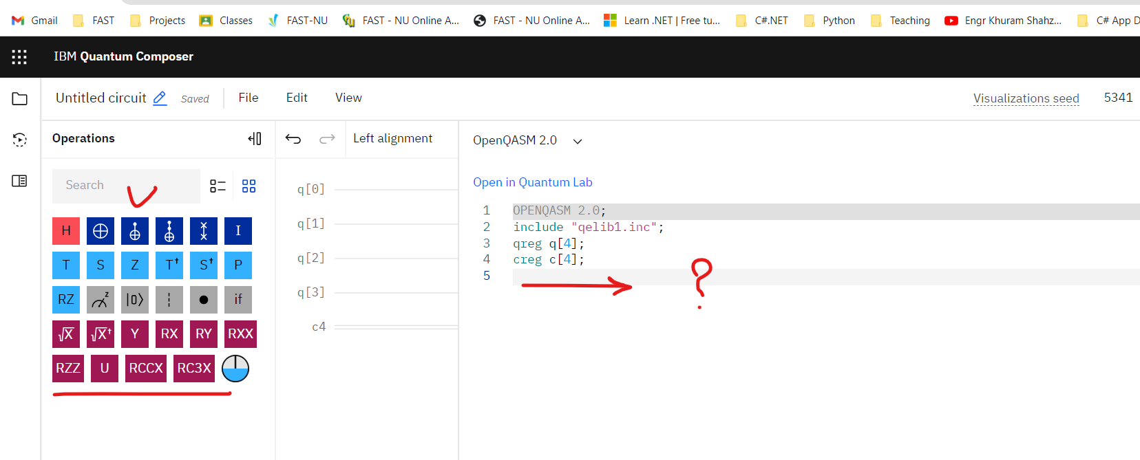Viewport: 1140px width, 460px height.
Task: Select the q[3] qubit label
Action: [311, 292]
